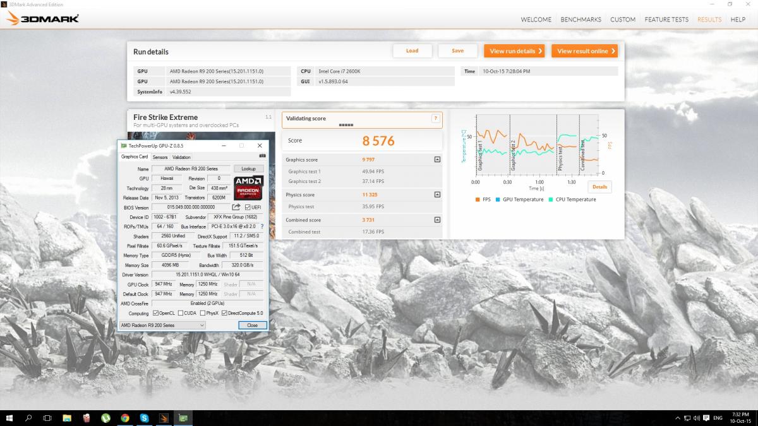Click the bus interface question mark in GPU-Z
The image size is (758, 426).
point(262,226)
